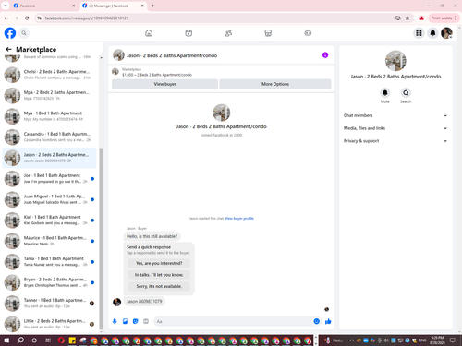Bookmark this page with star icon
Screen dimensions: 462x346
click(x=407, y=18)
